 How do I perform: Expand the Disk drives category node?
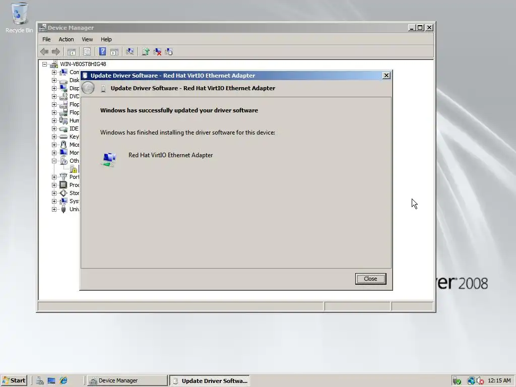click(x=54, y=80)
